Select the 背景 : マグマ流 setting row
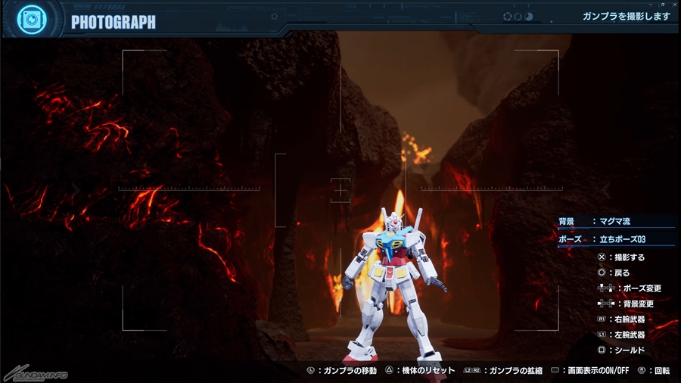This screenshot has height=383, width=681. coord(616,222)
